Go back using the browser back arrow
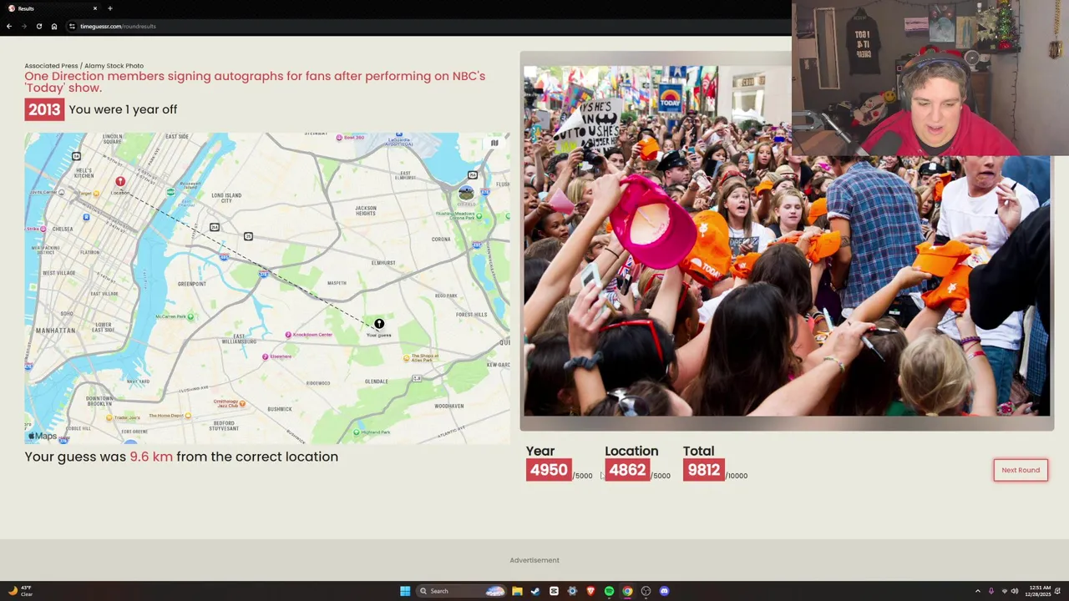Image resolution: width=1069 pixels, height=601 pixels. click(x=9, y=26)
